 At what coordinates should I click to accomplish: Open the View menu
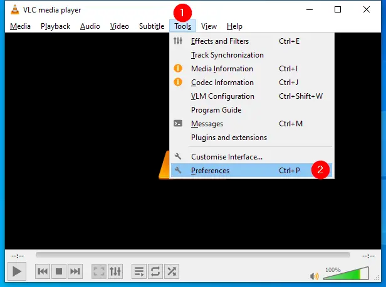209,26
